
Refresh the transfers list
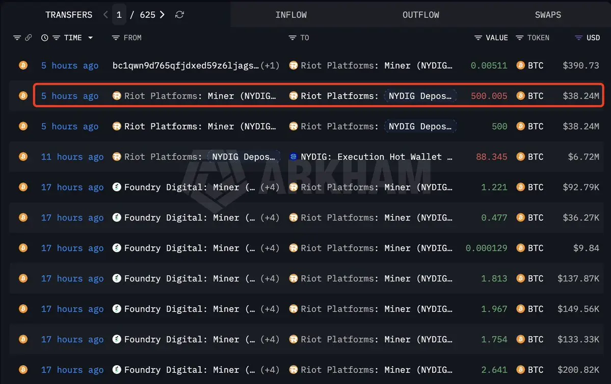pyautogui.click(x=179, y=15)
